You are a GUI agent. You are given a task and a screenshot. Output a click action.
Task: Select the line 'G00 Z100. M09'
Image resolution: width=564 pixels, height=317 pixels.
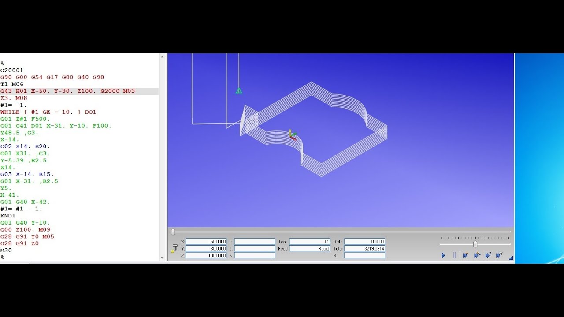tap(25, 230)
